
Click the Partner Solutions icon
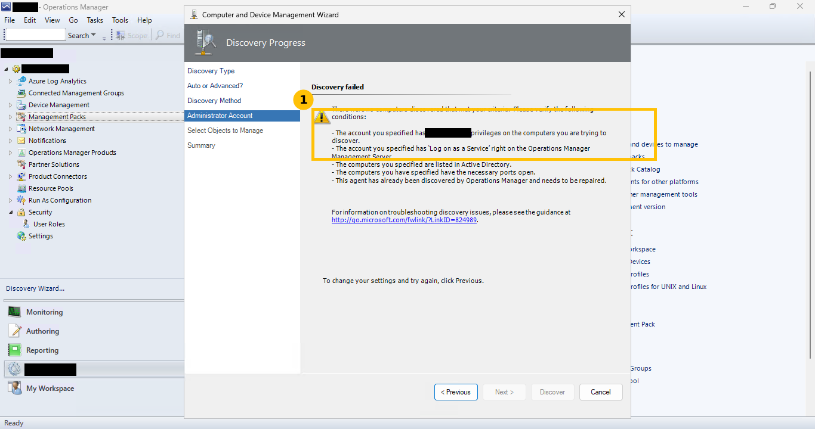point(22,164)
